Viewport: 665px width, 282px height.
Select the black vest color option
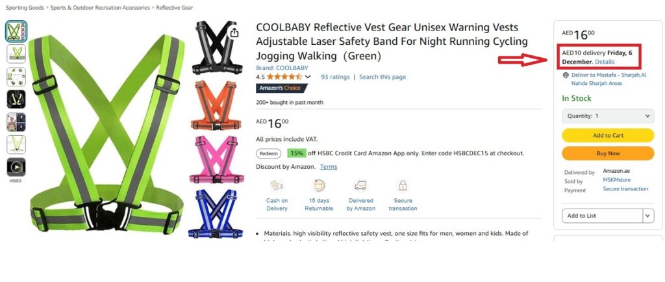click(217, 47)
